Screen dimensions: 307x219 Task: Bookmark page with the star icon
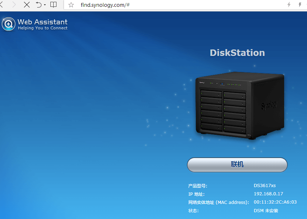click(71, 5)
